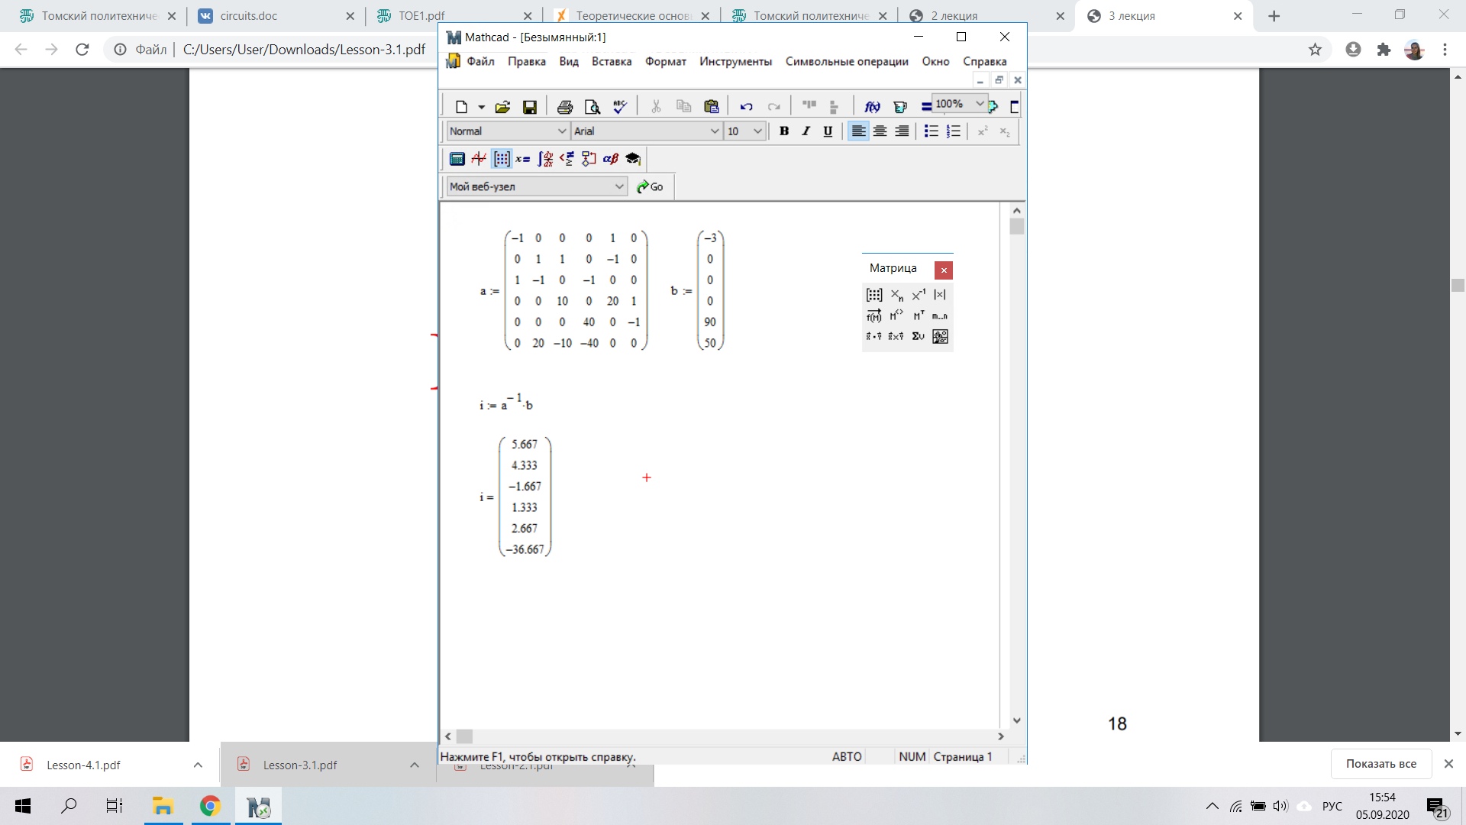
Task: Create a new Mathcad worksheet
Action: (x=461, y=107)
